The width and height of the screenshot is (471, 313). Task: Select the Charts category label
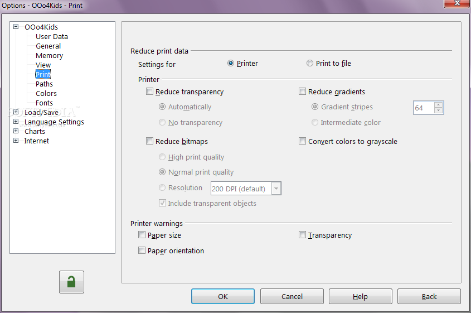point(35,132)
